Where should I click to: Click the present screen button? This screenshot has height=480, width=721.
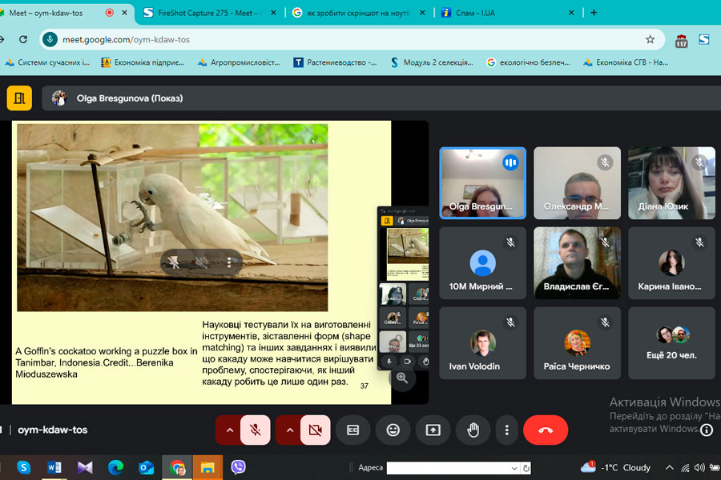433,430
